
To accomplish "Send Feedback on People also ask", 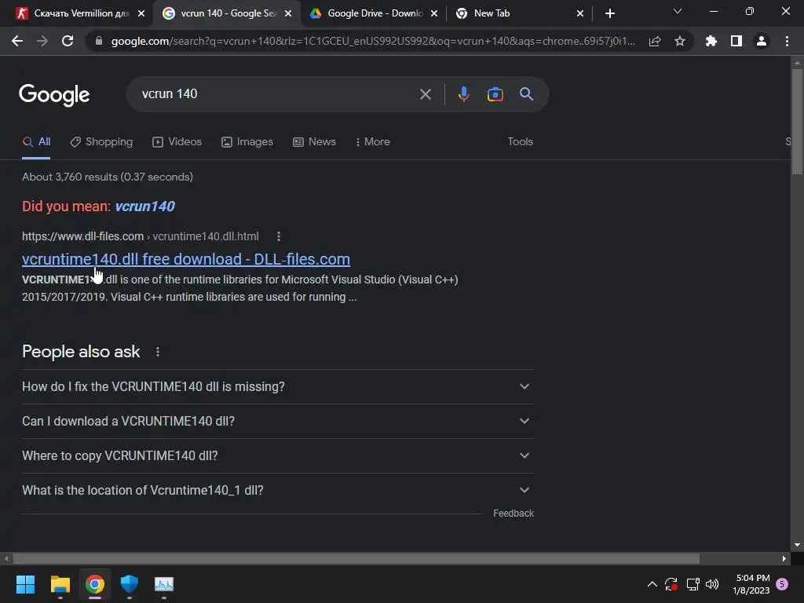I will coord(513,513).
